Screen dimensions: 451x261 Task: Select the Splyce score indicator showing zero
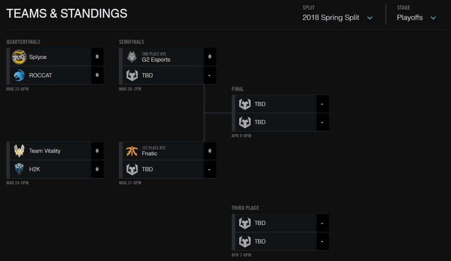point(97,57)
